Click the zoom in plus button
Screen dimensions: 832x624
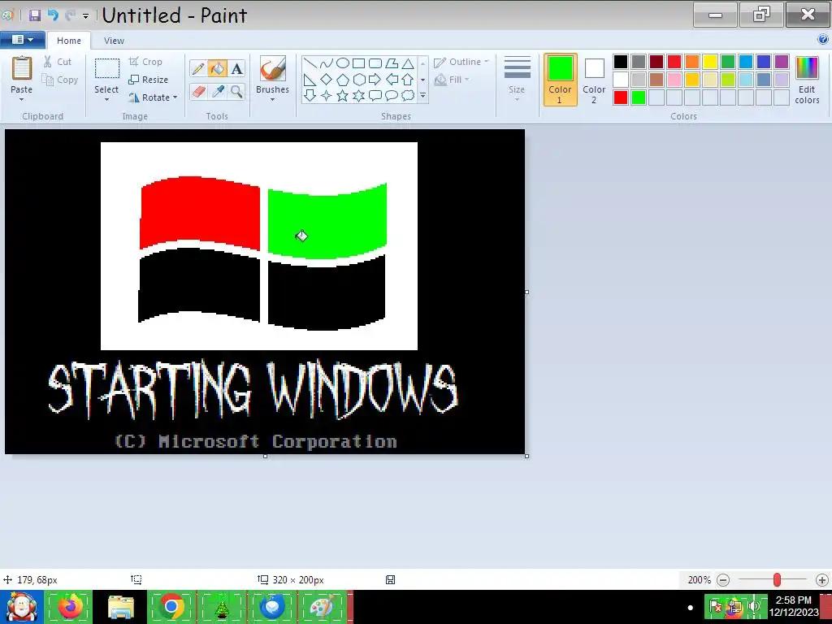[822, 580]
